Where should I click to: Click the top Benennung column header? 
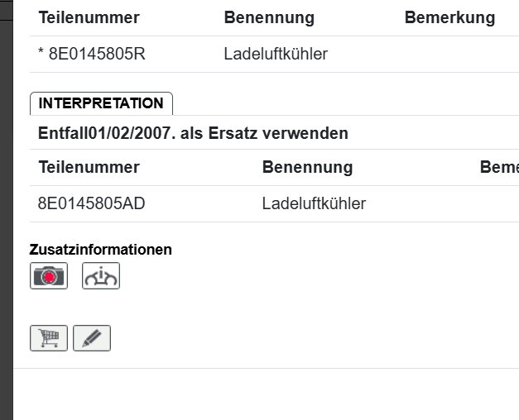pos(269,17)
